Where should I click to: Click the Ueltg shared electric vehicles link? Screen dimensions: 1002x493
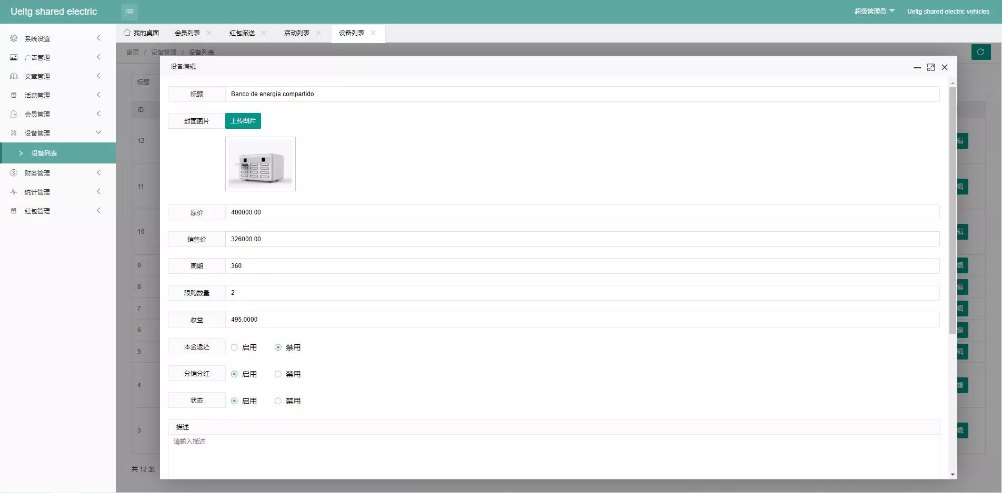[948, 11]
